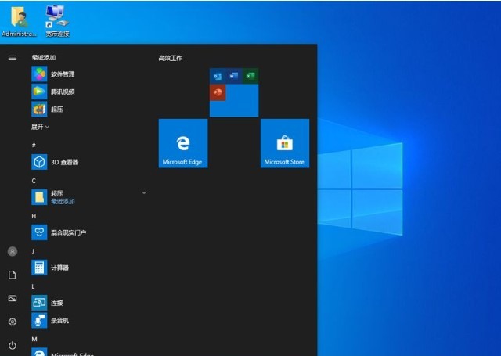This screenshot has width=501, height=356.
Task: Click the 高效工作 tile group header
Action: tap(170, 58)
